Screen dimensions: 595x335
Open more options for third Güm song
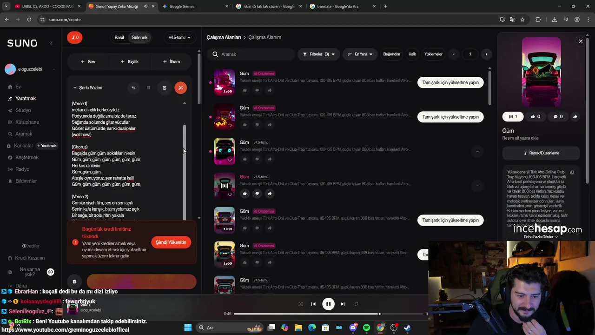477,151
